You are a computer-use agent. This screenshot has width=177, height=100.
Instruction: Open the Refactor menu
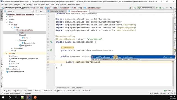tap(37, 4)
